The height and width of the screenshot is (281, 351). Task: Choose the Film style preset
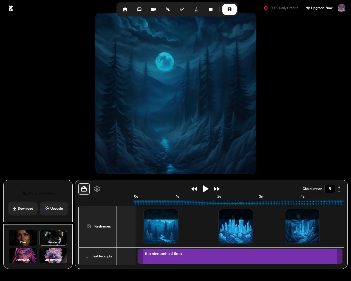(x=23, y=238)
